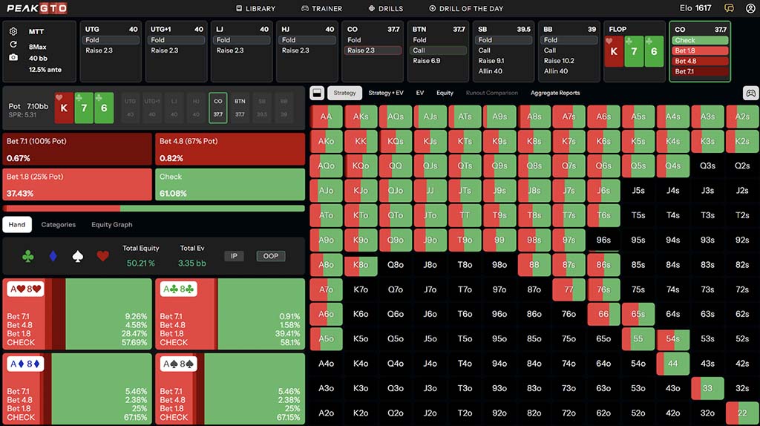
Task: Open the chat messages icon near Elo
Action: 729,8
